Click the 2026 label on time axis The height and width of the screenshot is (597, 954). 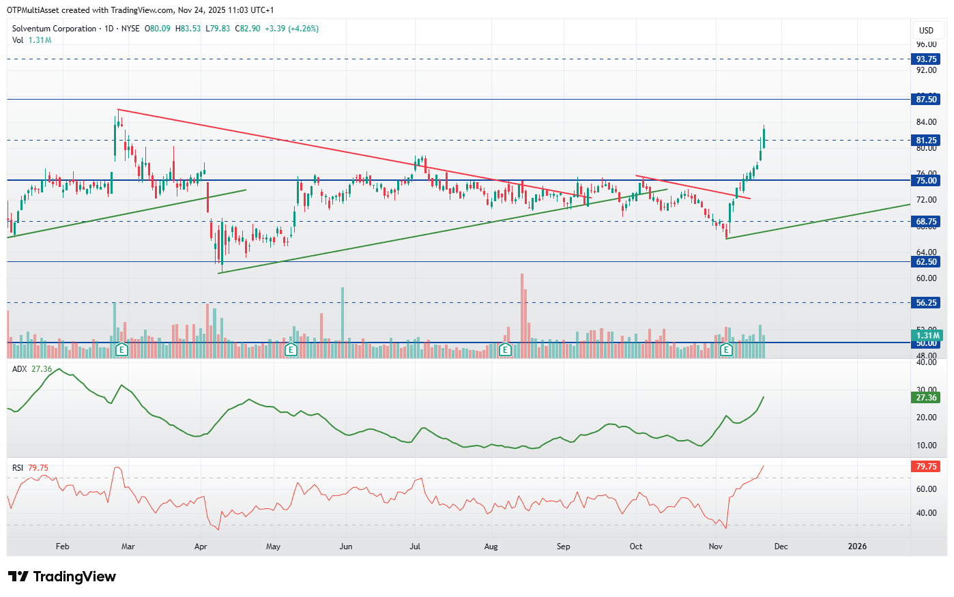click(857, 547)
